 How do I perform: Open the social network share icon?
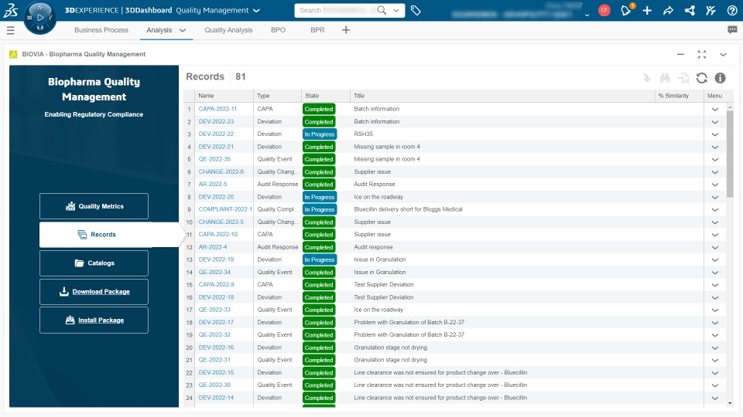[x=690, y=10]
